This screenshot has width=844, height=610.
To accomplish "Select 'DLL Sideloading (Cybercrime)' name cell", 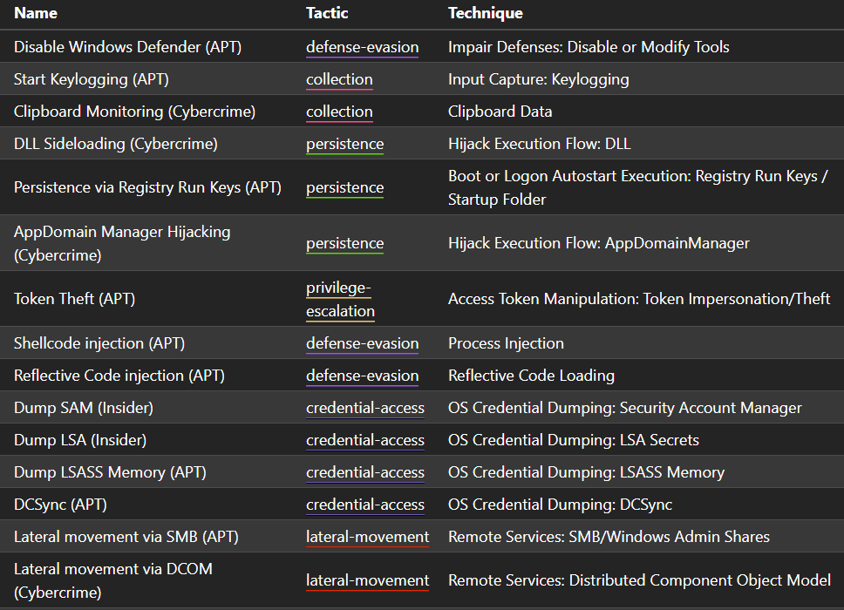I will point(116,144).
